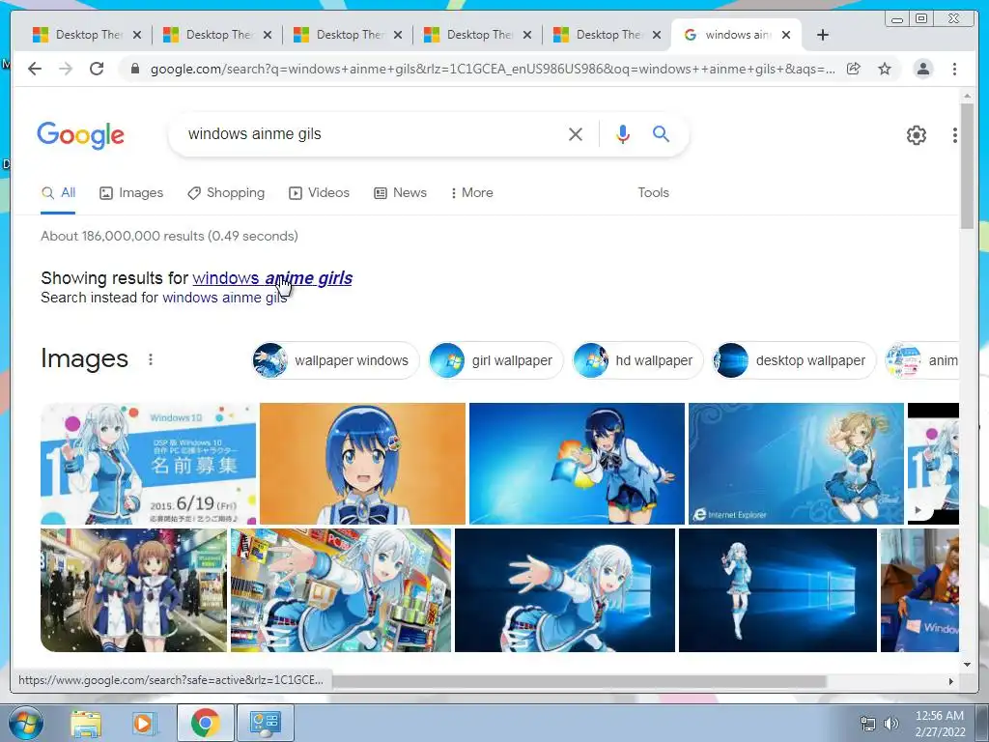Viewport: 989px width, 742px height.
Task: Open the Windows Start orb
Action: [24, 723]
